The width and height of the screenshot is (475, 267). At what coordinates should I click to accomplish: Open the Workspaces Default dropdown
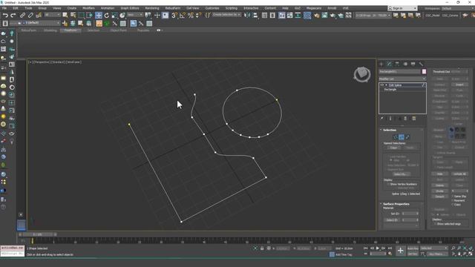(457, 8)
